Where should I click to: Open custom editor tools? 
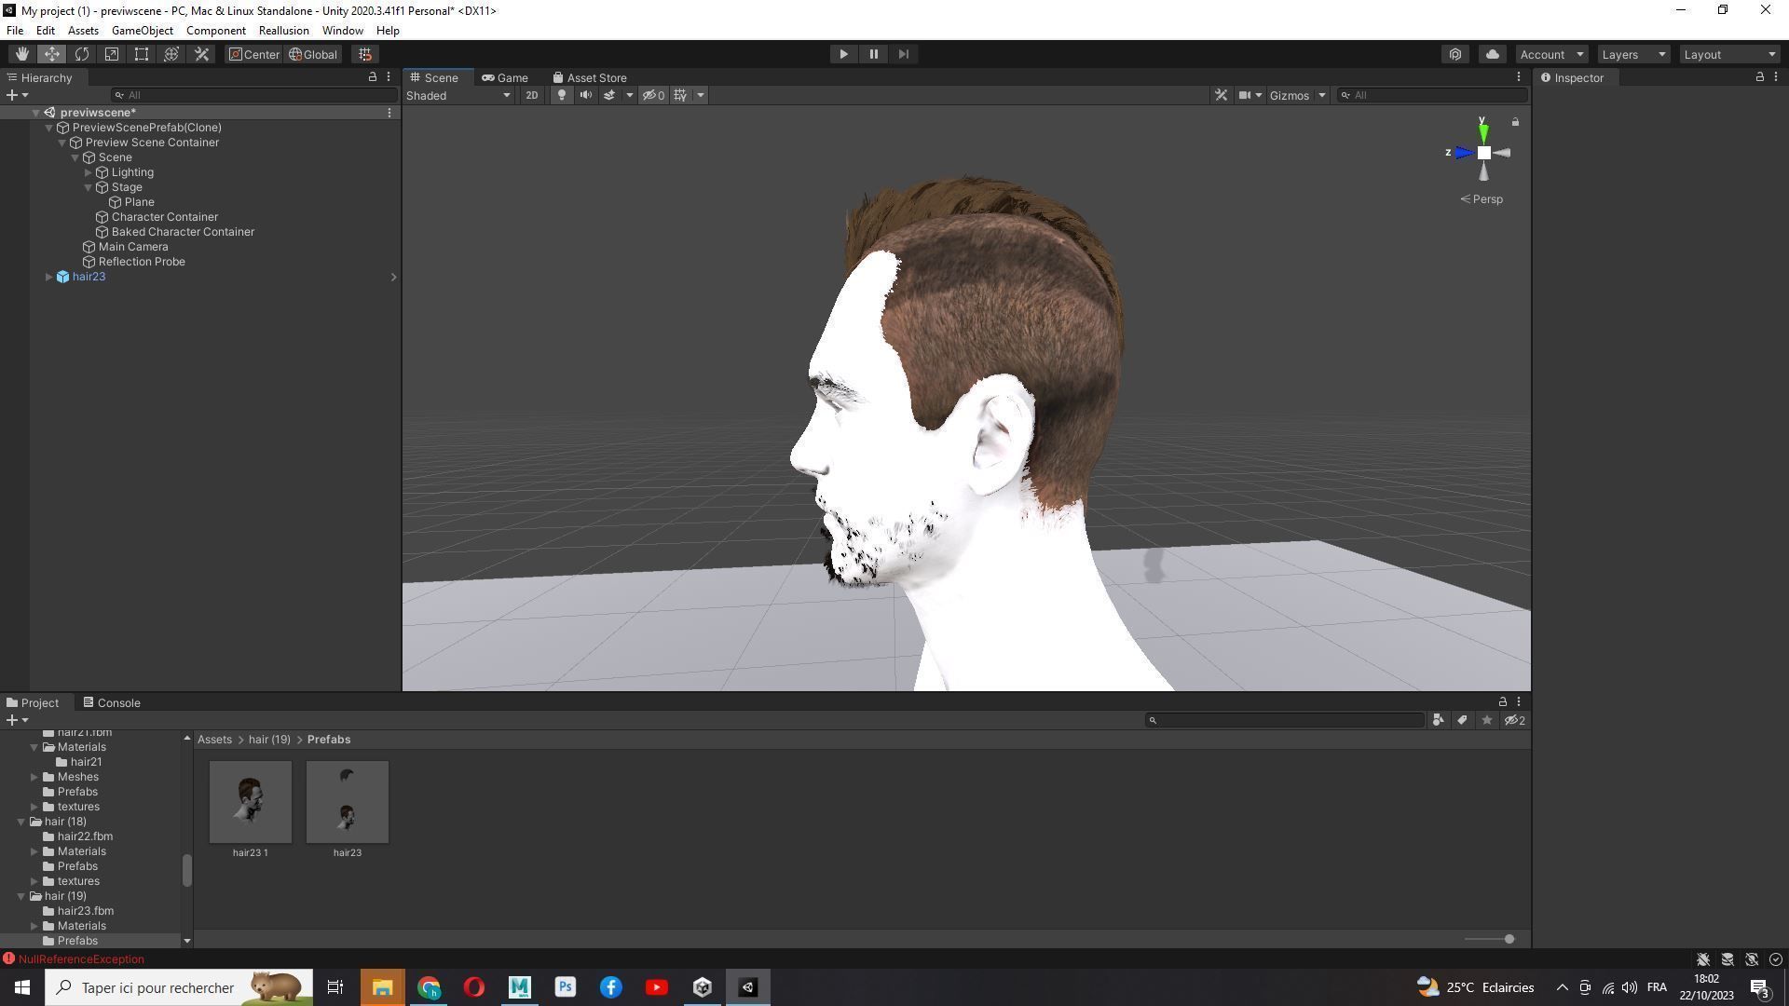pos(201,54)
